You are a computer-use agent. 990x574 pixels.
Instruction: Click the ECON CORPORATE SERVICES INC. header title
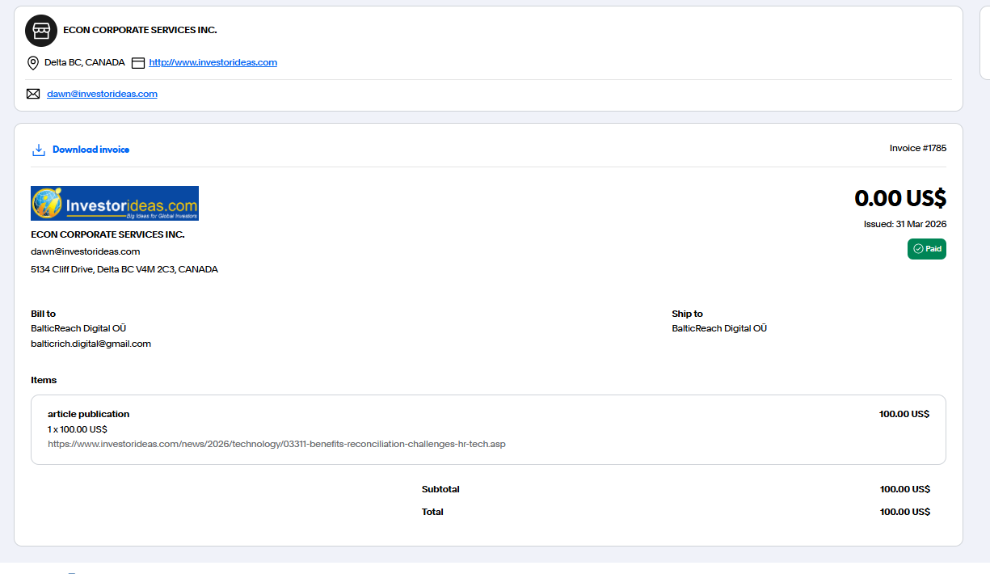point(140,30)
